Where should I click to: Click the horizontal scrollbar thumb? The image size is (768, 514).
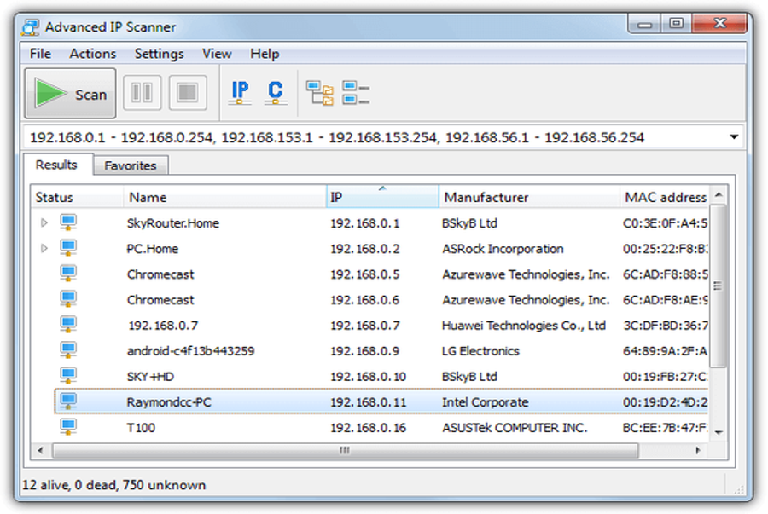pyautogui.click(x=346, y=450)
